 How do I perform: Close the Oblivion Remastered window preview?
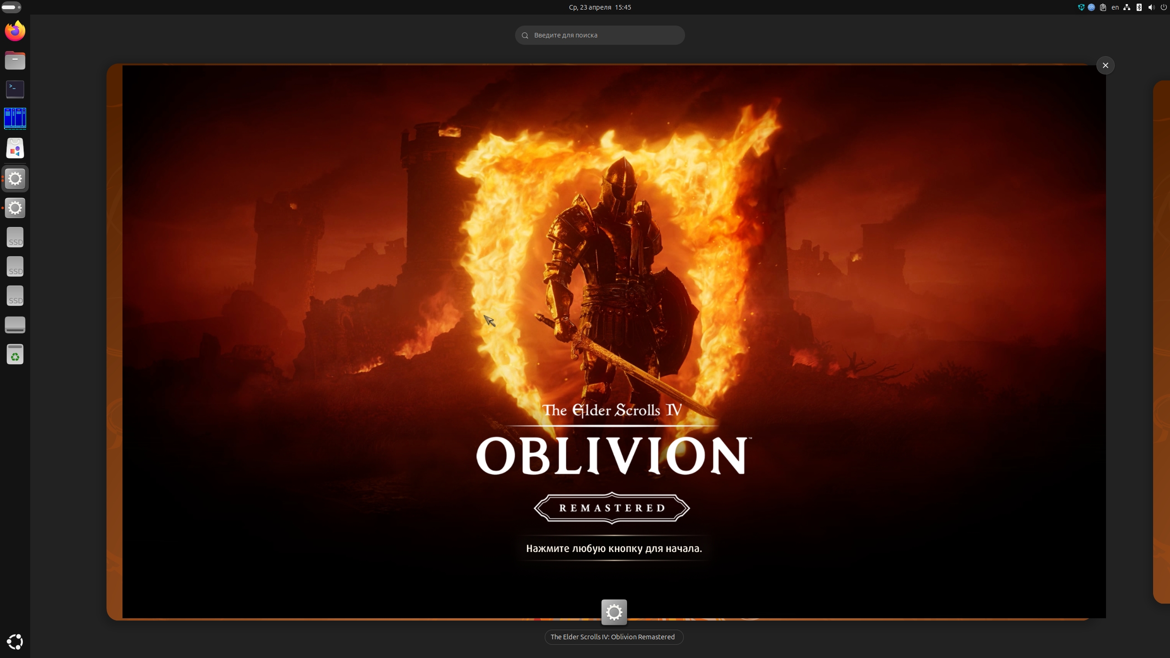click(1105, 65)
